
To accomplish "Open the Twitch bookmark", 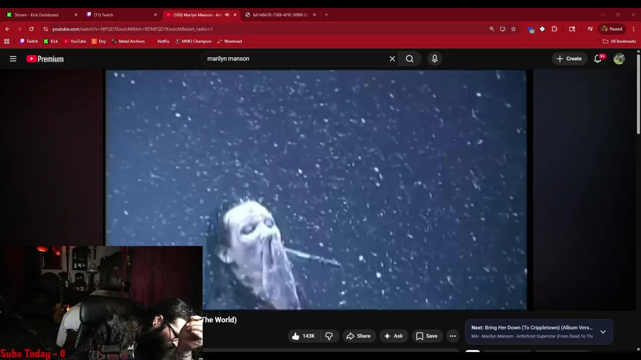I will tap(29, 41).
